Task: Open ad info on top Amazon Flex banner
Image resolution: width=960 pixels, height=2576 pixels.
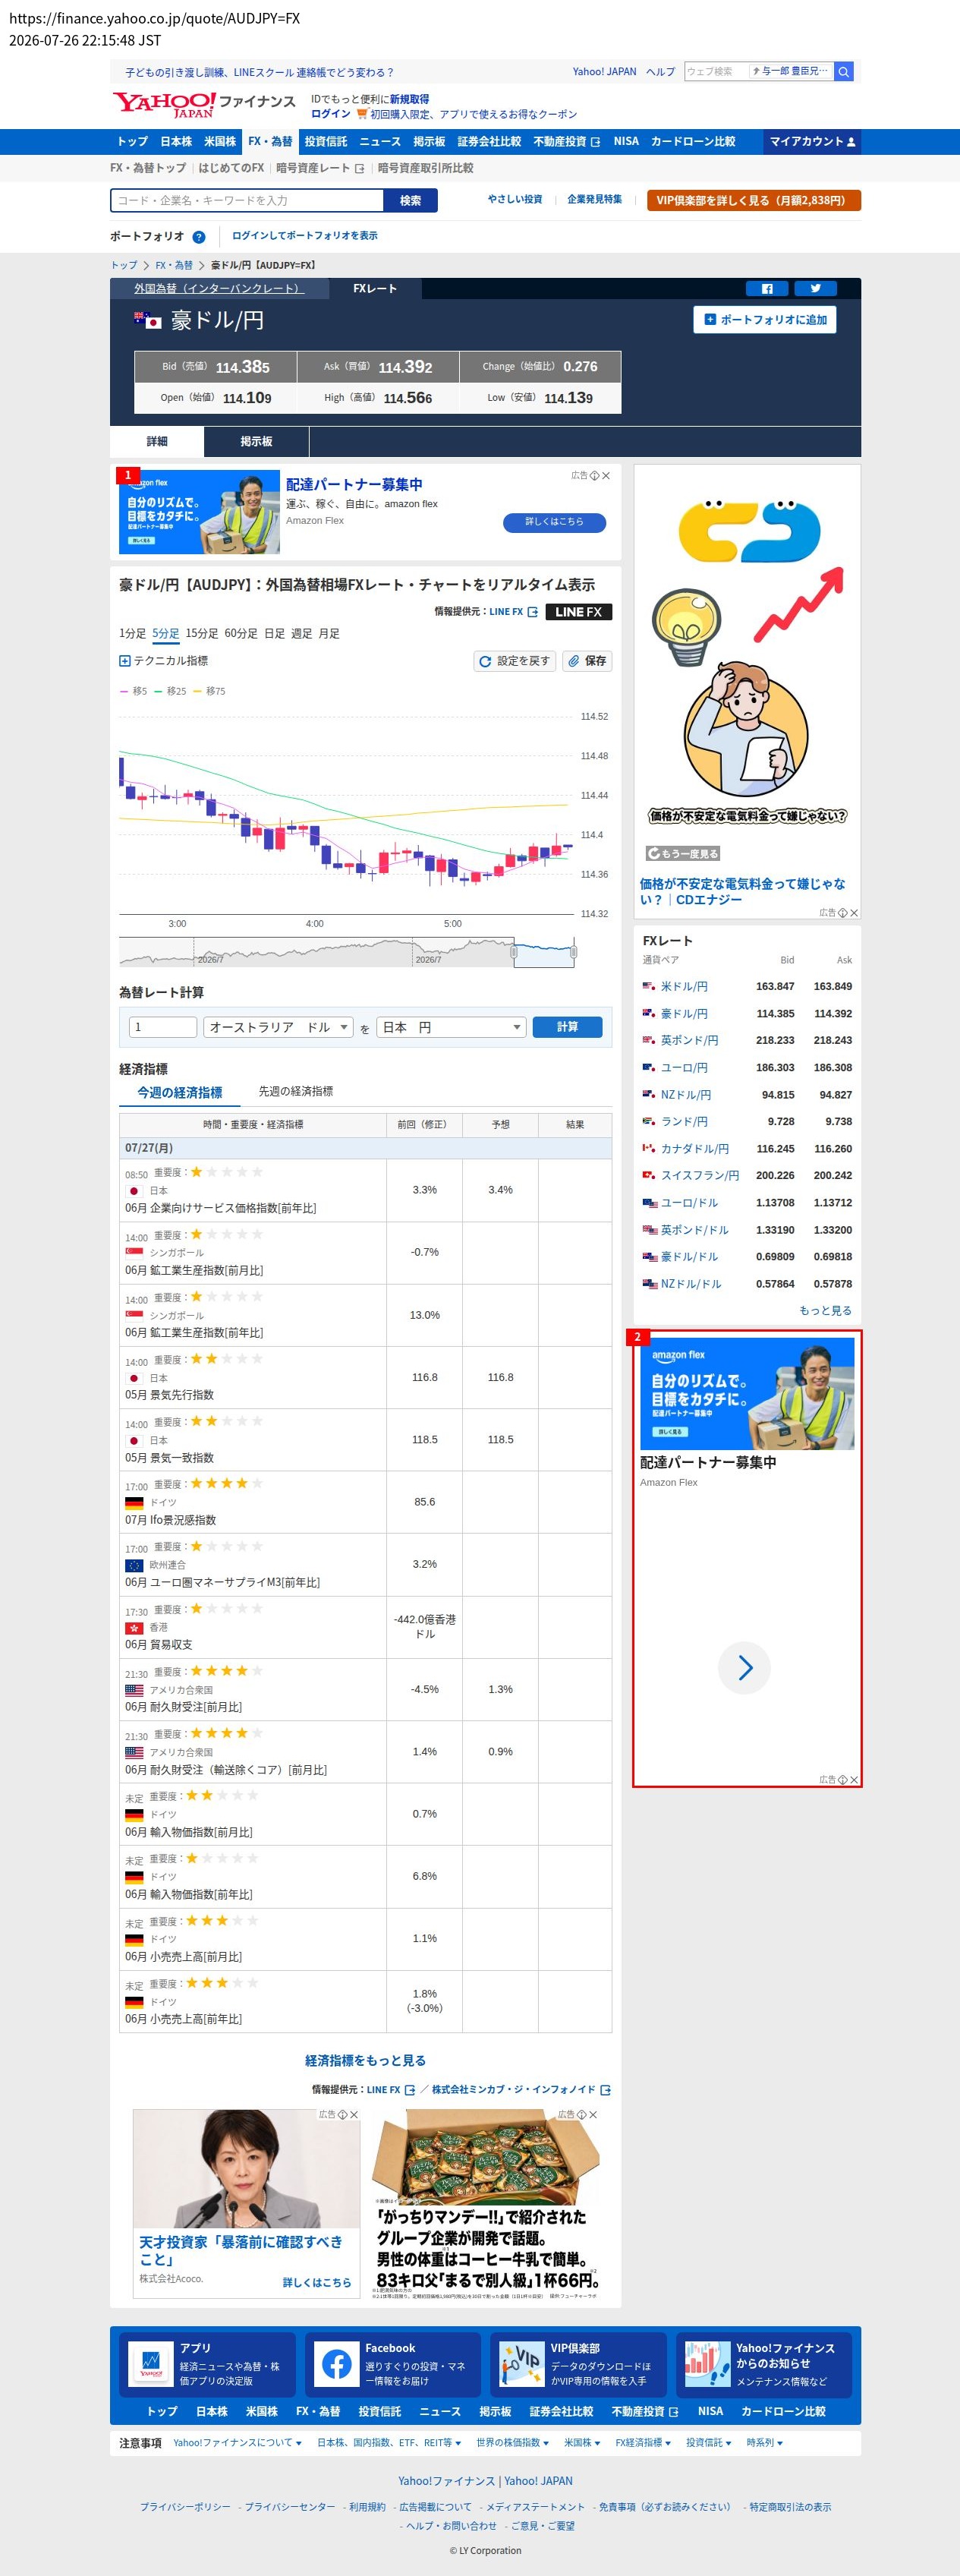Action: pos(594,476)
